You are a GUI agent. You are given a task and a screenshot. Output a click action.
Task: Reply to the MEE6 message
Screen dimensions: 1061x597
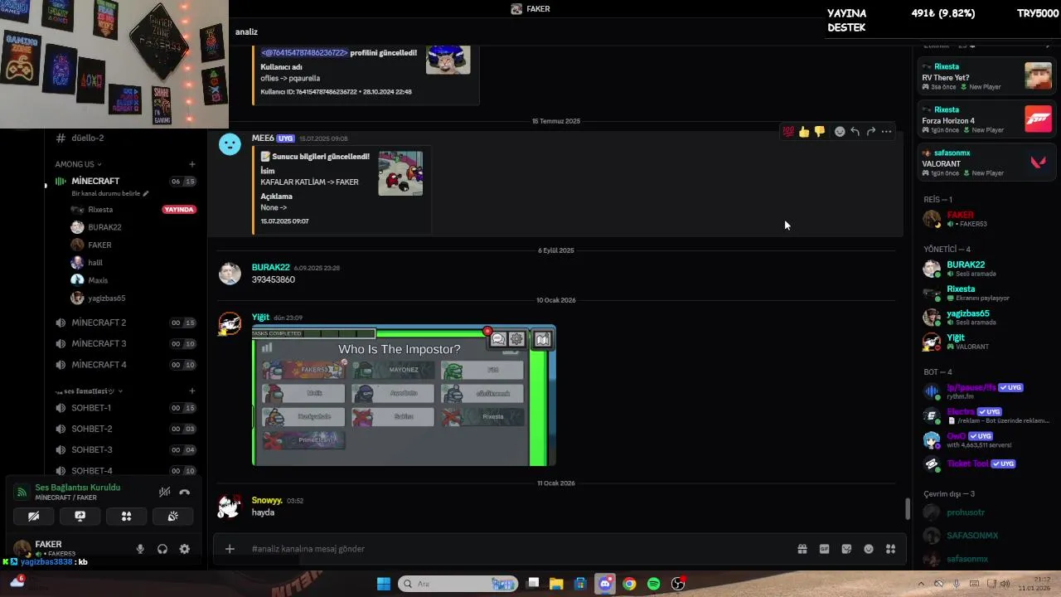point(855,132)
